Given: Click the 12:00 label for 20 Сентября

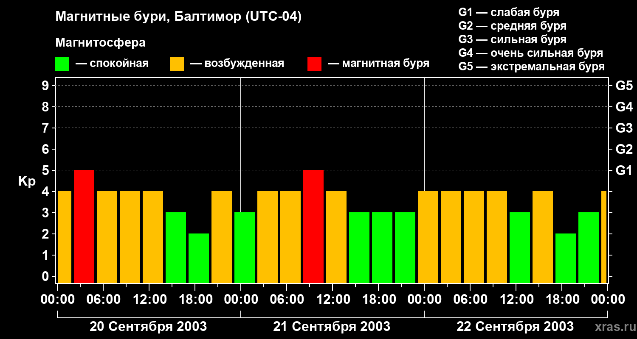Looking at the screenshot, I should pos(149,299).
